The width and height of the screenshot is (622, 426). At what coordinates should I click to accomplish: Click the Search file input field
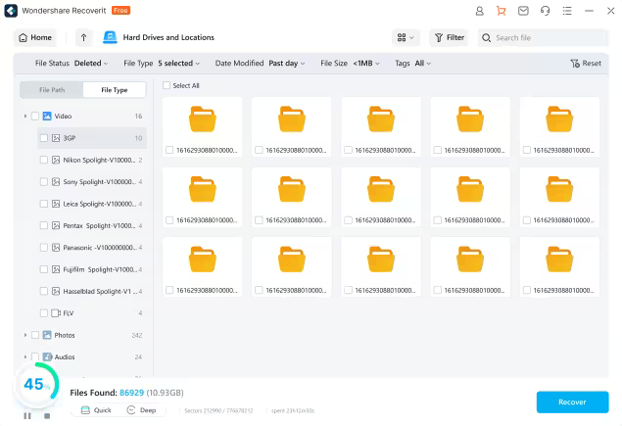click(x=543, y=37)
